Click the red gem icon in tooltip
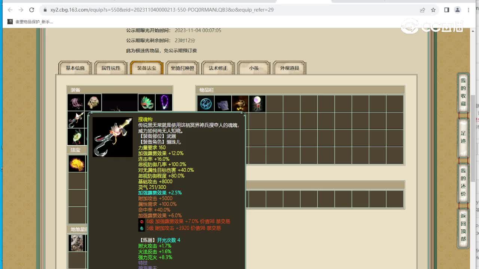This screenshot has height=269, width=479. tap(142, 222)
